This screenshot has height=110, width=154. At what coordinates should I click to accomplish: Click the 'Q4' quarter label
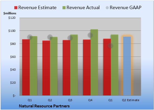click(x=90, y=100)
